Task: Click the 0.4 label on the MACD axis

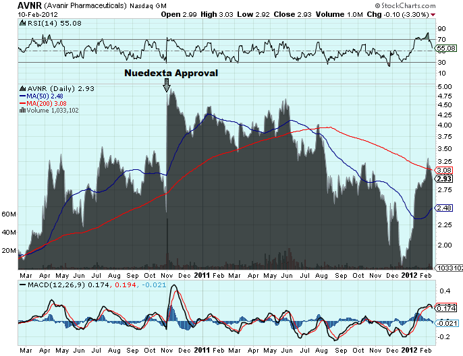Action: coord(445,291)
